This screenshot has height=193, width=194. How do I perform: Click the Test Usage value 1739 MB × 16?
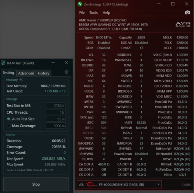[x=55, y=91]
